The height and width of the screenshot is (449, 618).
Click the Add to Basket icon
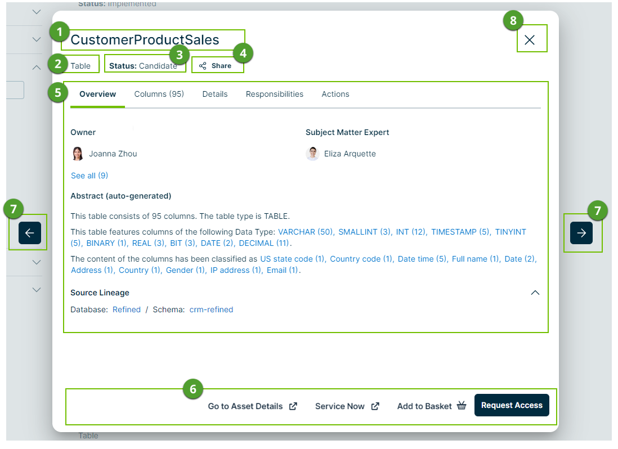pyautogui.click(x=462, y=406)
